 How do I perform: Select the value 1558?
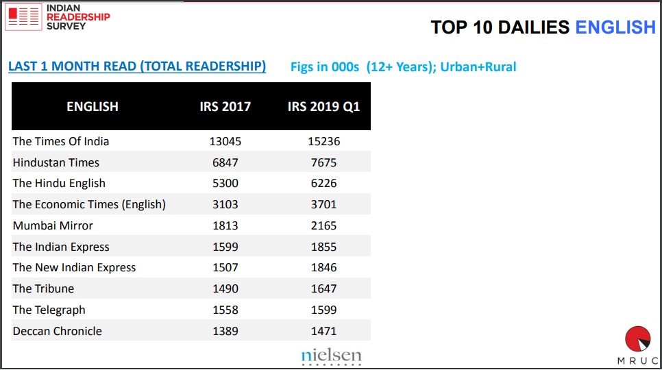[225, 310]
